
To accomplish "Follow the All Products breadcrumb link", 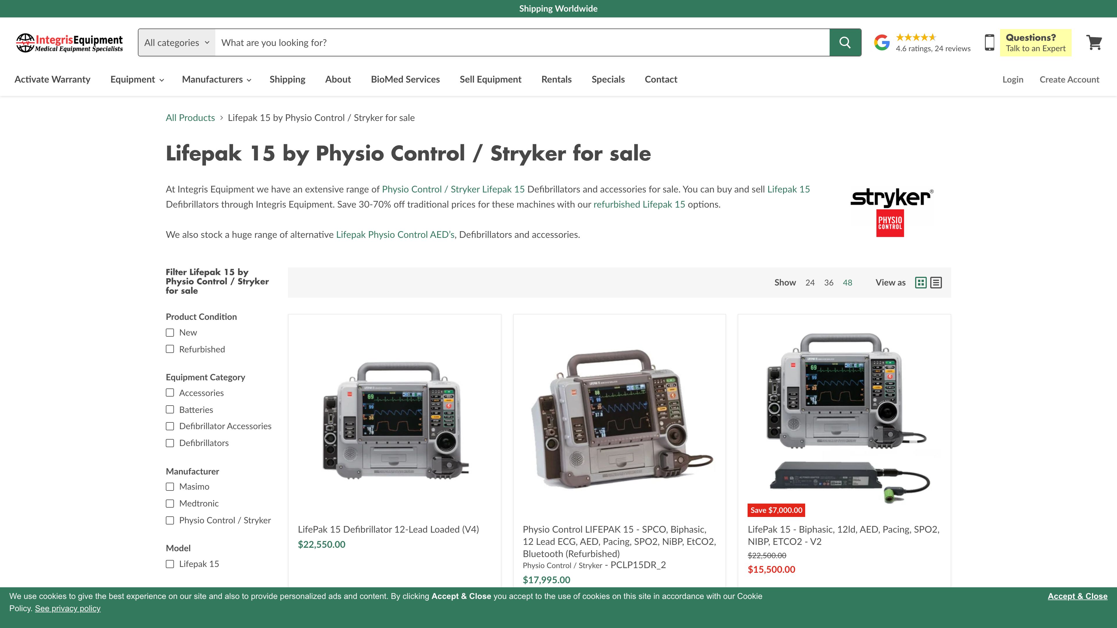I will point(190,118).
